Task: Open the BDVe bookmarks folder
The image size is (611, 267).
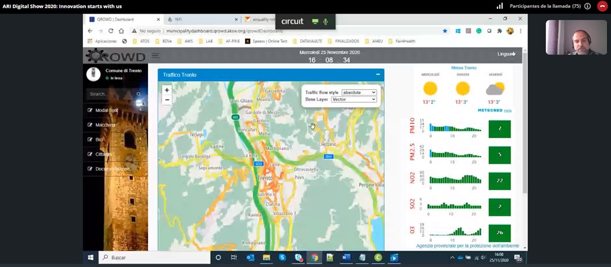Action: coord(163,41)
